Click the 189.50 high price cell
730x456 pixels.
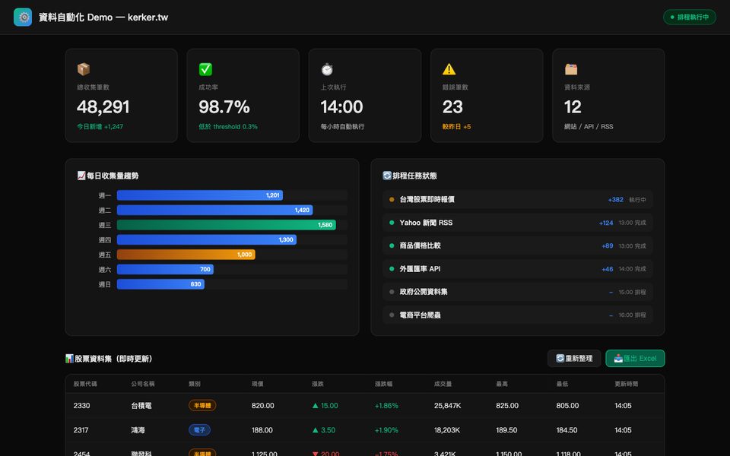pyautogui.click(x=506, y=430)
